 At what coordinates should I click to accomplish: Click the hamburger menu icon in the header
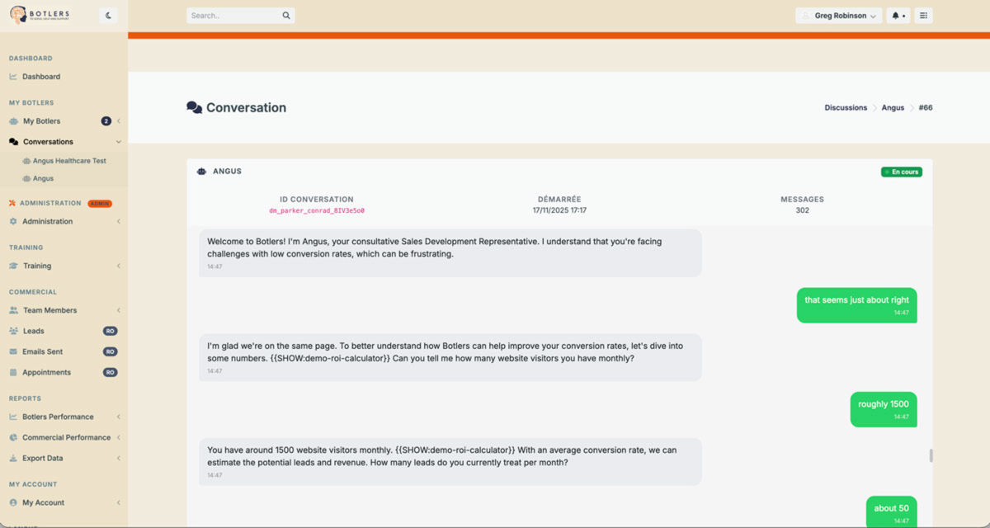[x=923, y=15]
